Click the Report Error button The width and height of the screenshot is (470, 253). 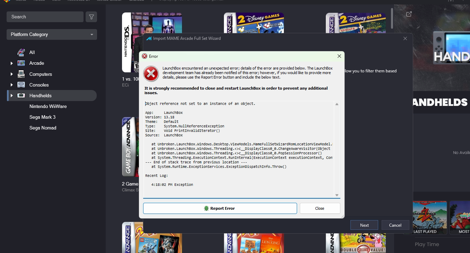click(x=220, y=208)
